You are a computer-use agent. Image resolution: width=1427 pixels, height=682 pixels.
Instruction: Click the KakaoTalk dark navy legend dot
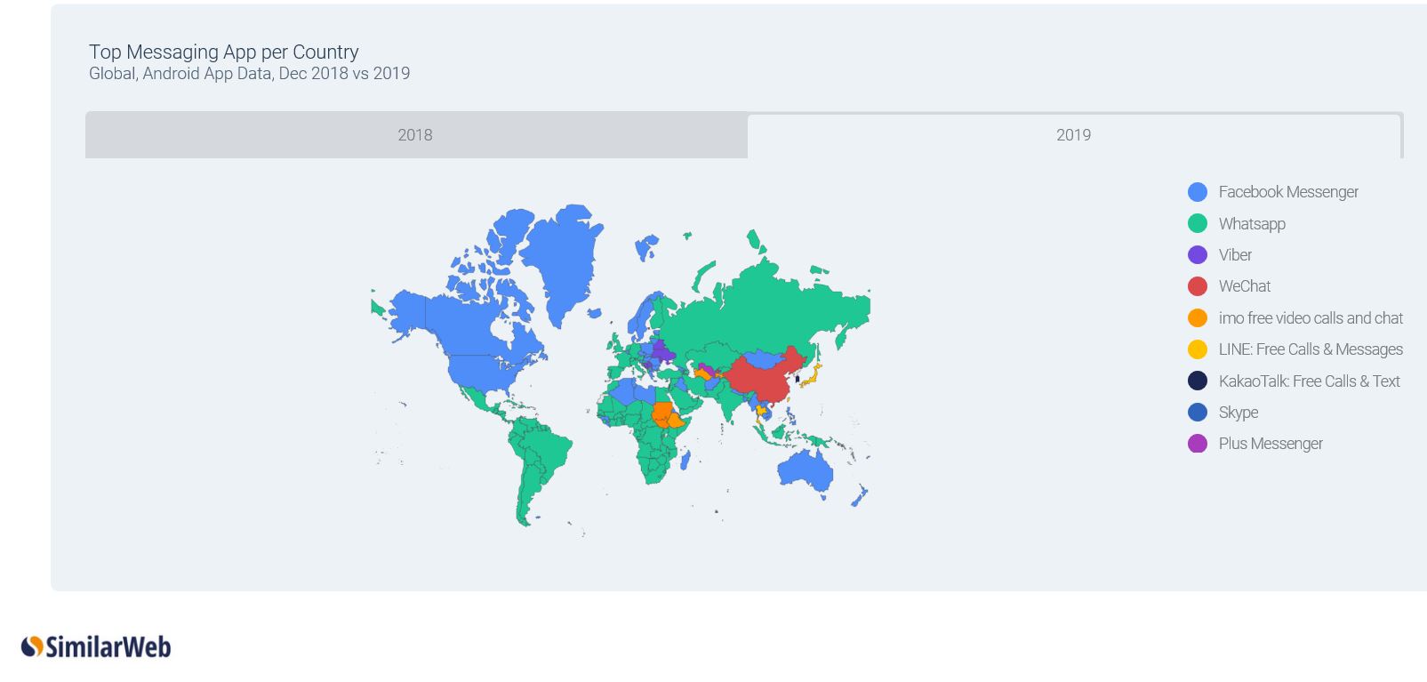(1198, 381)
